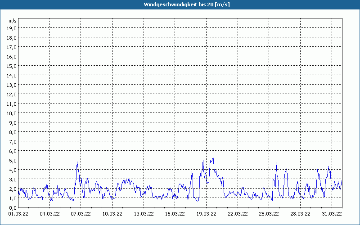Screen dimensions: 360x225
Task: Select the 17,0 axis value
Action: point(12,47)
